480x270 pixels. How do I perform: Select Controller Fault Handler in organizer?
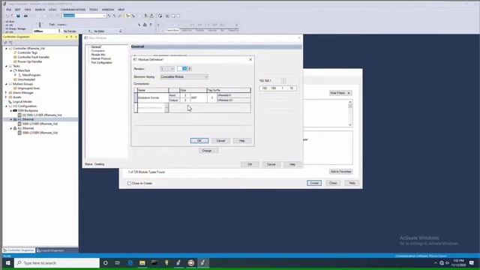pos(33,57)
